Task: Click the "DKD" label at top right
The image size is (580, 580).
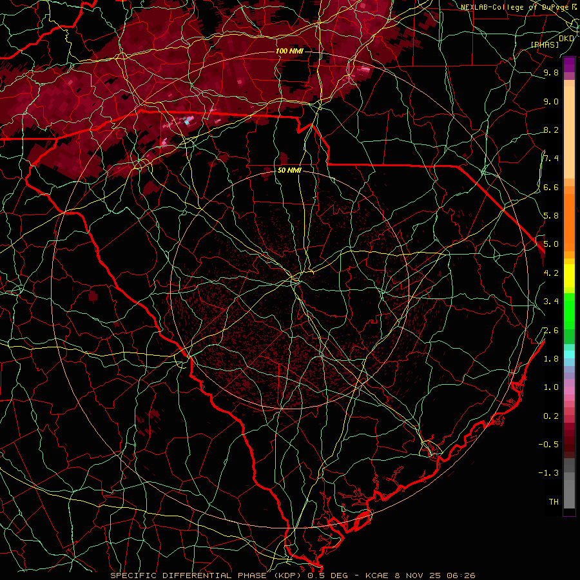Action: (x=566, y=38)
